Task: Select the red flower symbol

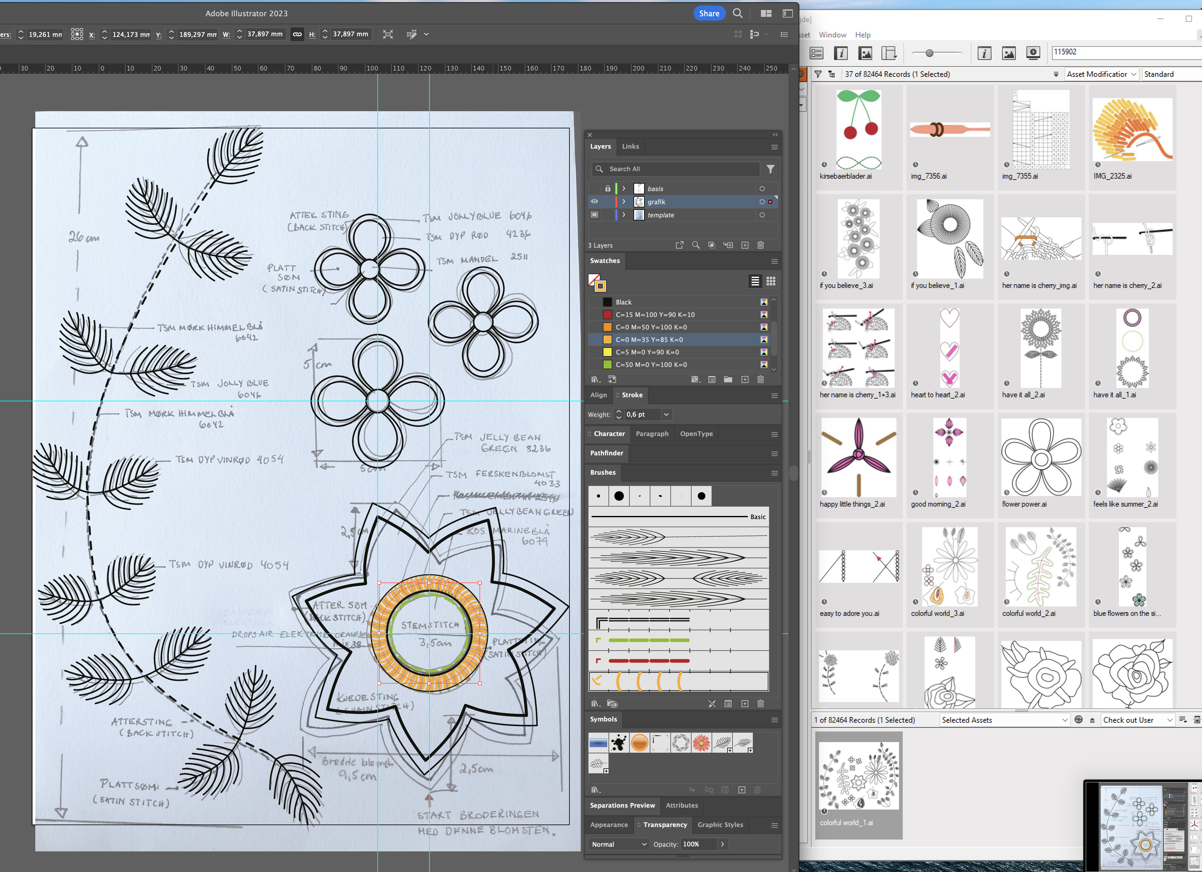Action: [701, 743]
